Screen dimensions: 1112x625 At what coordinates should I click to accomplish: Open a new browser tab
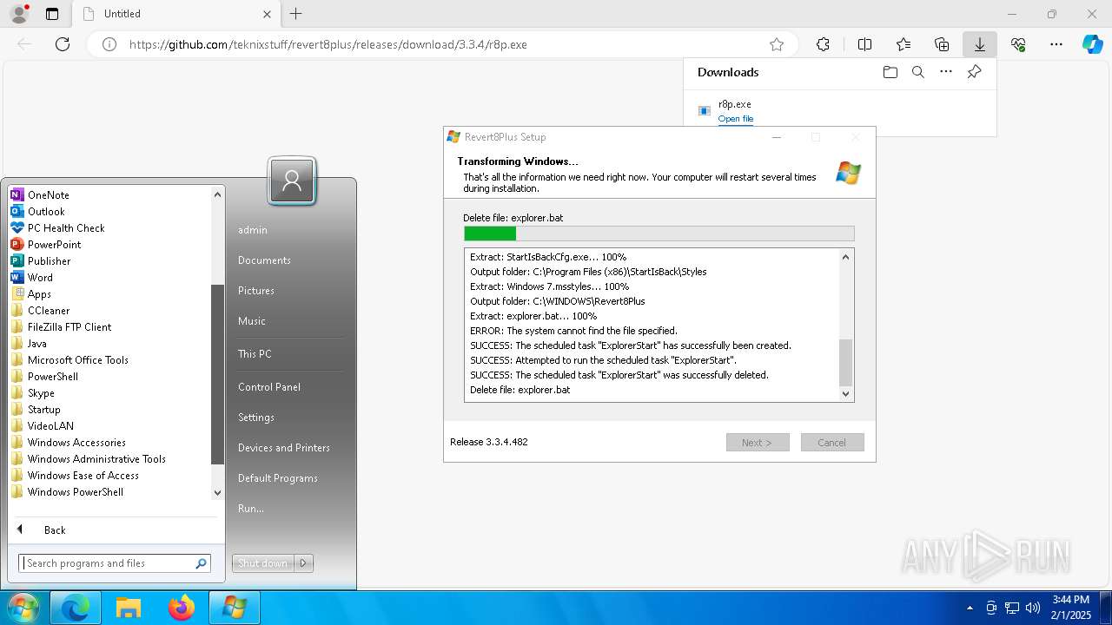click(x=296, y=14)
